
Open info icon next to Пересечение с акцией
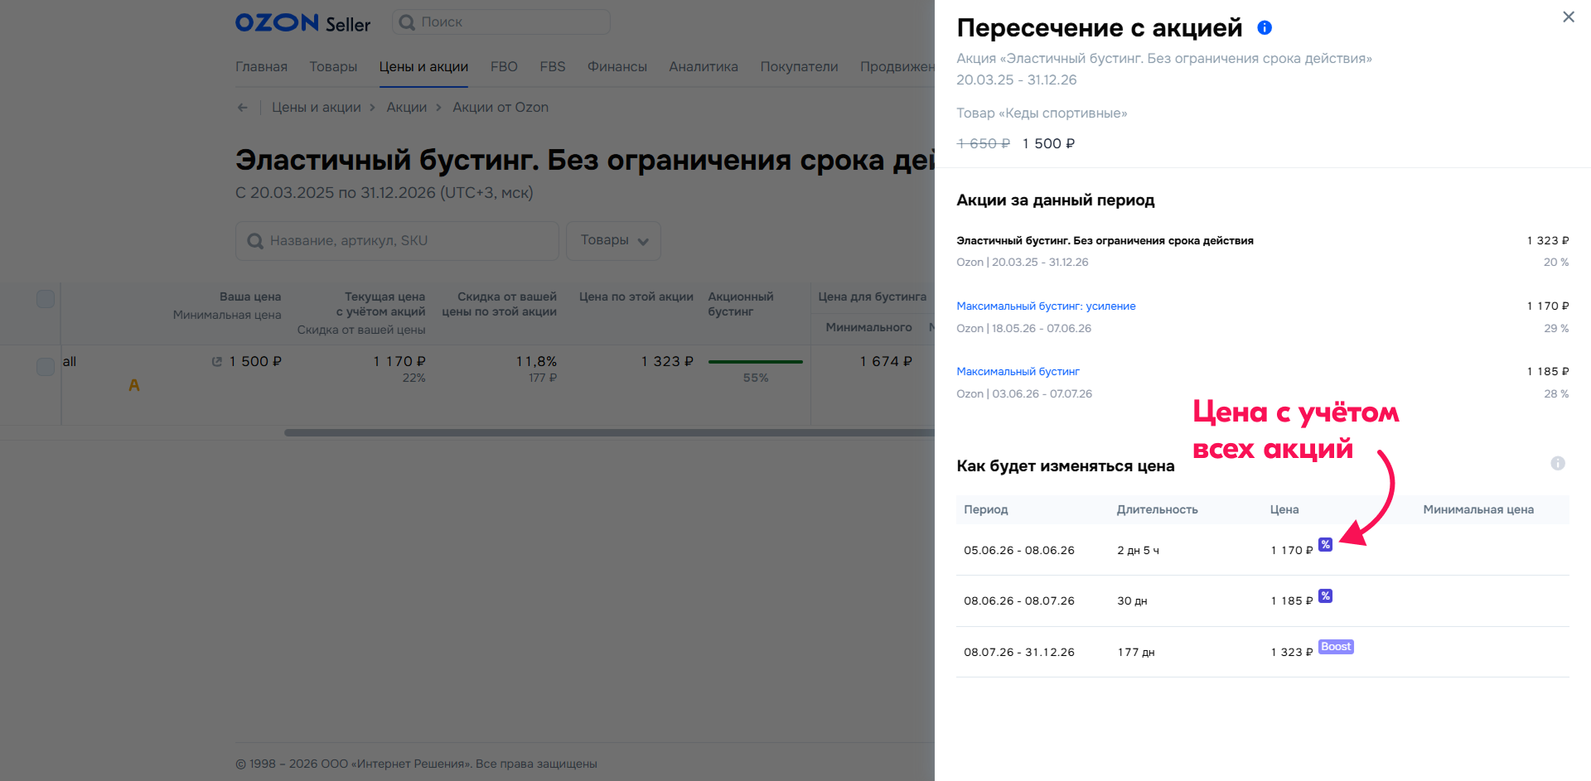pos(1265,27)
